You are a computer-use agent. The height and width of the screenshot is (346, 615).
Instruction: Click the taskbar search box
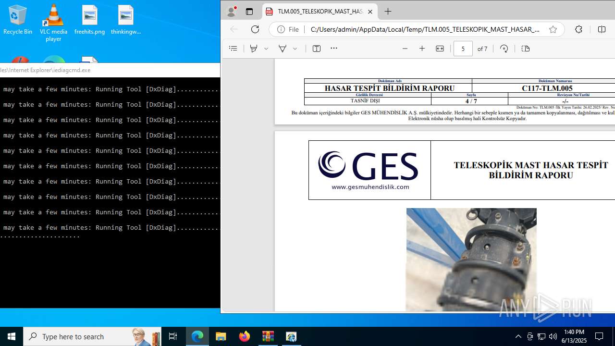92,336
